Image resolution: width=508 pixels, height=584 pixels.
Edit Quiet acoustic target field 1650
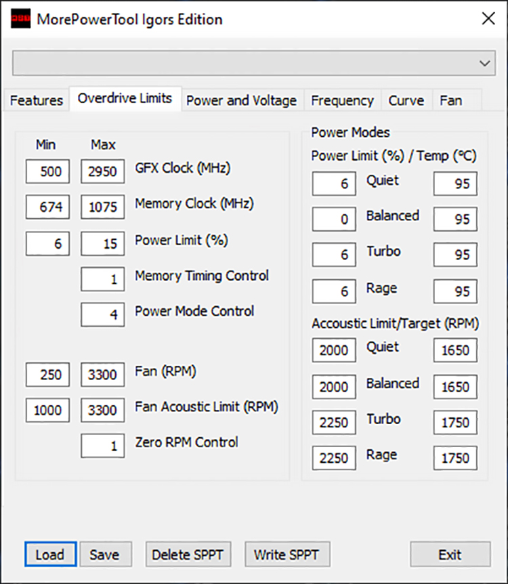point(455,350)
